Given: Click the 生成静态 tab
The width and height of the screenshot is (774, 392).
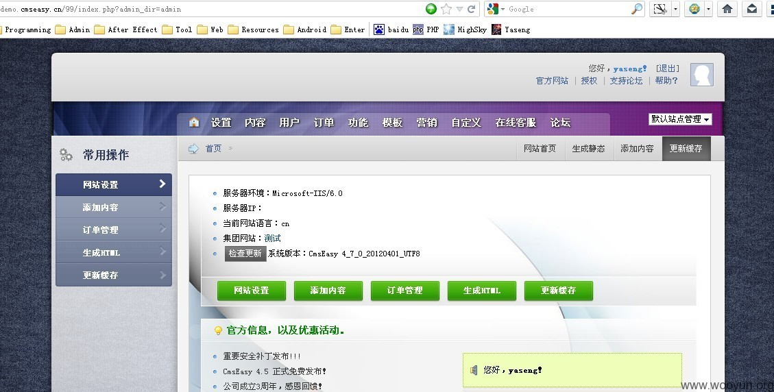Looking at the screenshot, I should [x=588, y=148].
